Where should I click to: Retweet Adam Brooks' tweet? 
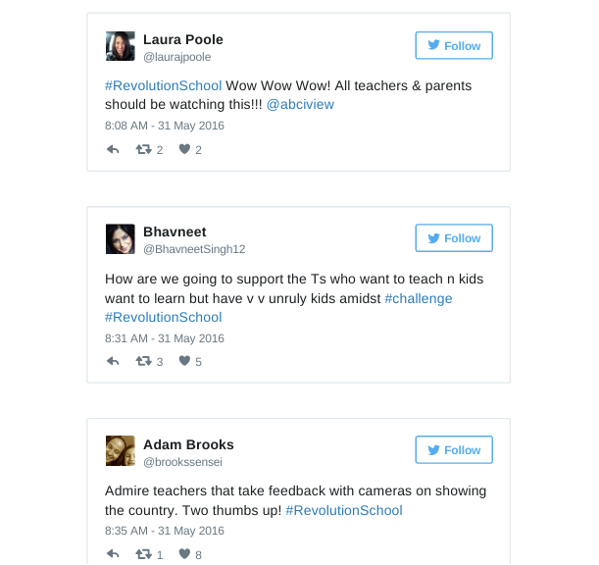(x=143, y=554)
